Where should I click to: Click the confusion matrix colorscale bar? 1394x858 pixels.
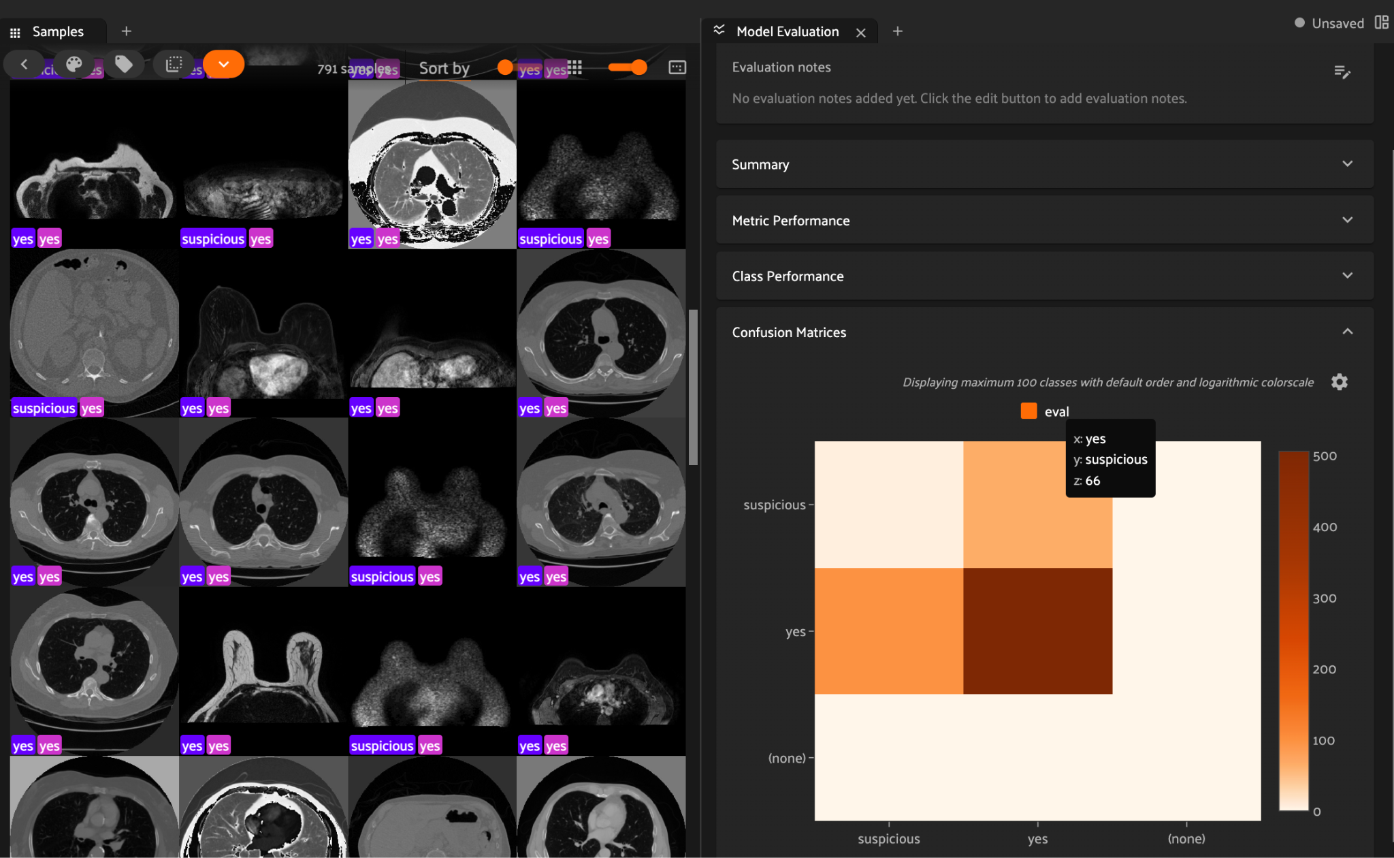point(1293,631)
